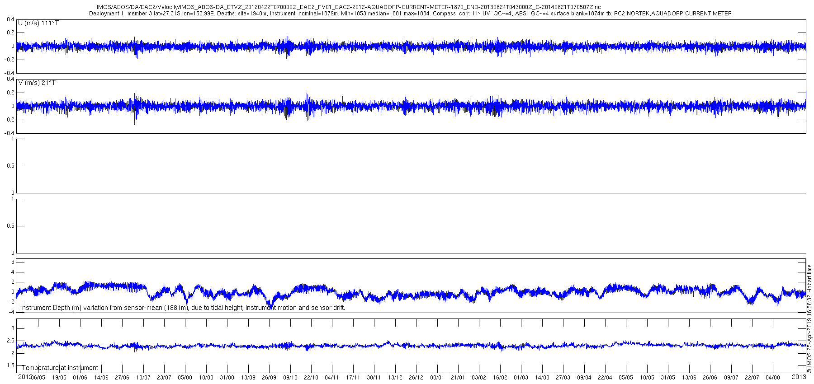The image size is (814, 384).
Task: Click the '01/03' date tick label
Action: pyautogui.click(x=521, y=378)
